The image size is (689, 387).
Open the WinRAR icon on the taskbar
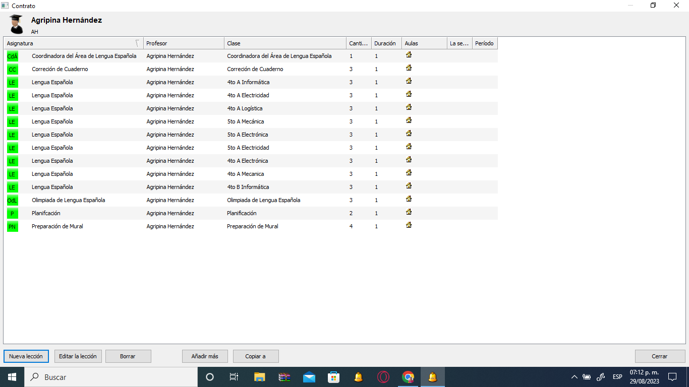pyautogui.click(x=284, y=377)
